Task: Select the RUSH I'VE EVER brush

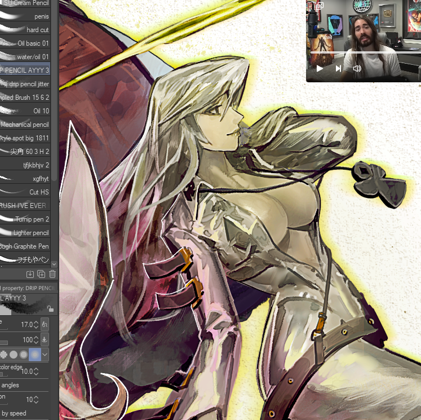Action: 25,205
